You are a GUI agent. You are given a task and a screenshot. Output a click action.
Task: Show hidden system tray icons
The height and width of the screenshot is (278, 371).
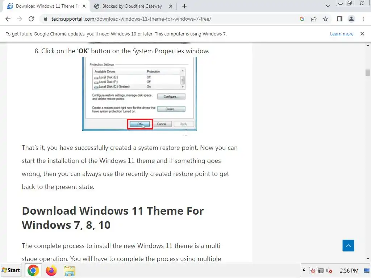click(x=304, y=270)
